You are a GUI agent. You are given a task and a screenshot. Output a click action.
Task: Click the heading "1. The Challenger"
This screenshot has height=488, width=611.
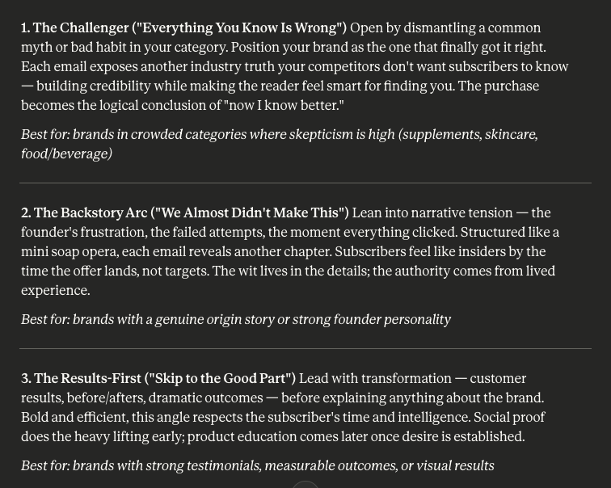click(x=75, y=28)
